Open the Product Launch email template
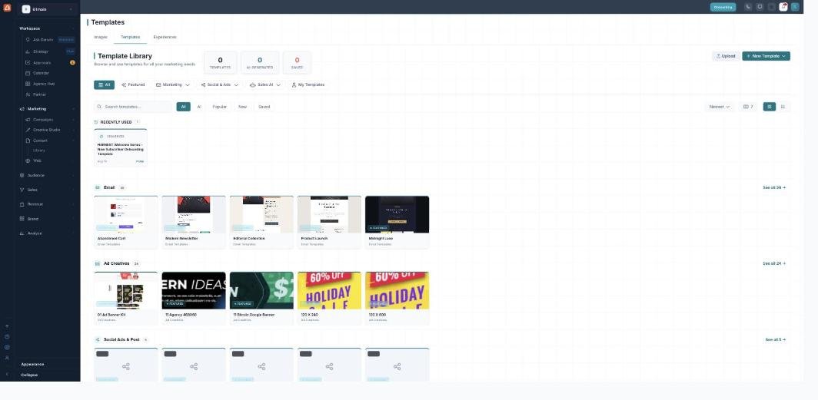 tap(329, 223)
